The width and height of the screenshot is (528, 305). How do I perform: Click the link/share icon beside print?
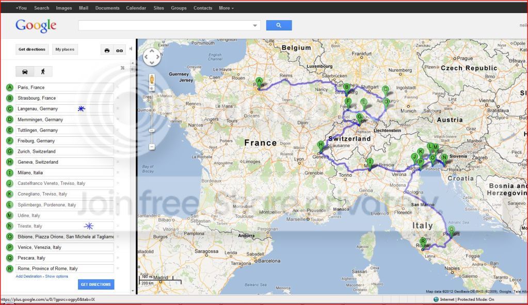pos(119,50)
